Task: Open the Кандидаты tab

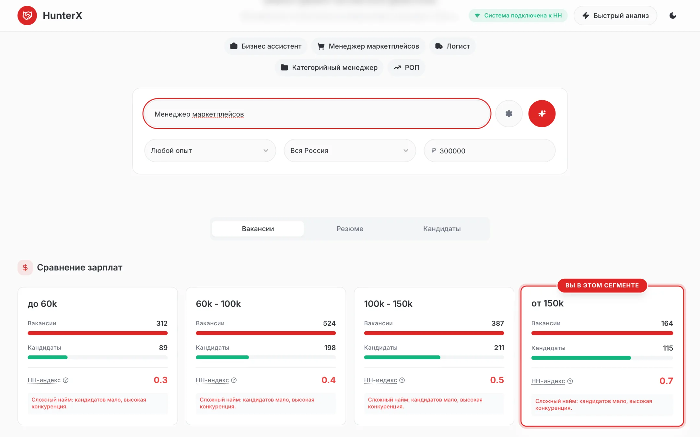Action: (442, 229)
